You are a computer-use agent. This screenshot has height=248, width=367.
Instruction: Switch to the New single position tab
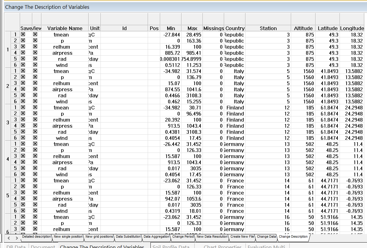click(68, 236)
